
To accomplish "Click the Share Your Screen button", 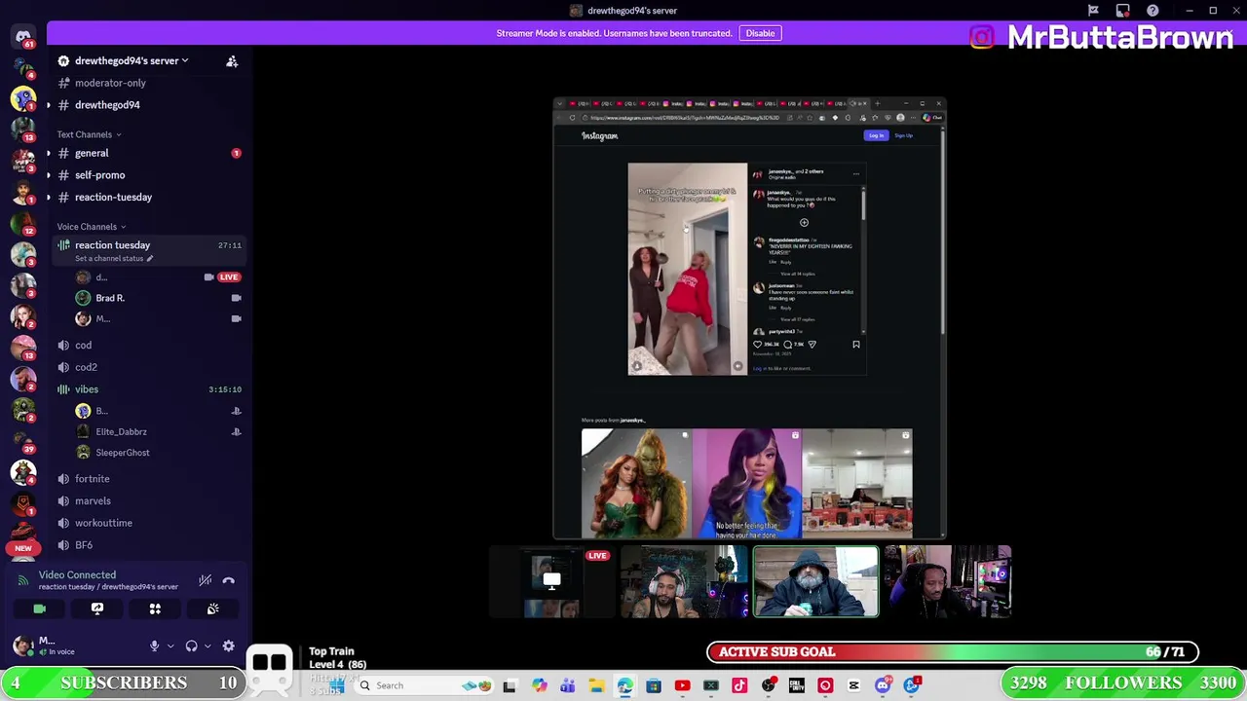I will click(97, 609).
